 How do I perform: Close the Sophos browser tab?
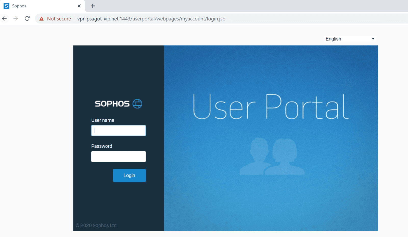point(79,6)
